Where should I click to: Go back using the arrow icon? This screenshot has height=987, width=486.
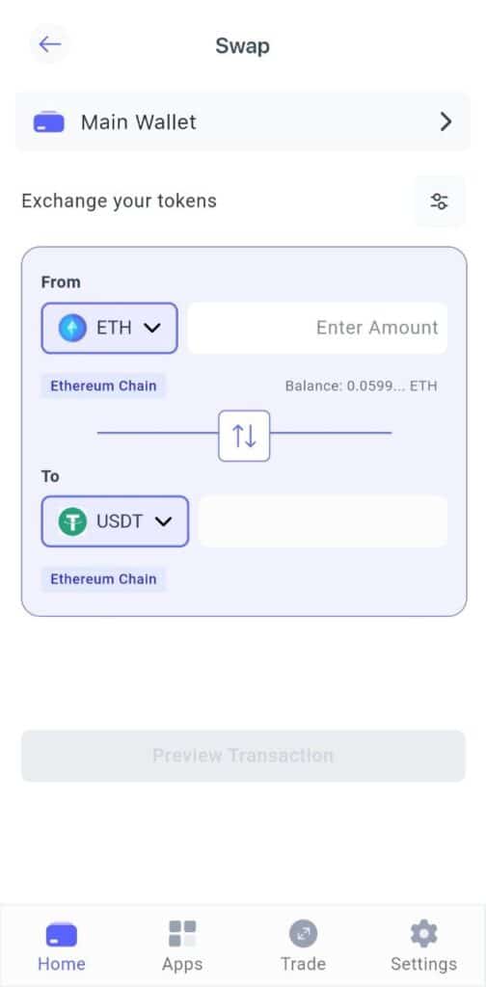coord(49,44)
